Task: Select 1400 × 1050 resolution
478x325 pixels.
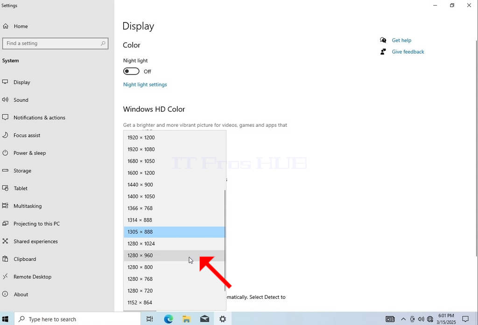Action: 175,196
